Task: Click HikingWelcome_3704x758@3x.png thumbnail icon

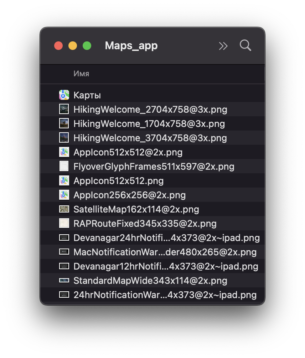Action: 64,138
